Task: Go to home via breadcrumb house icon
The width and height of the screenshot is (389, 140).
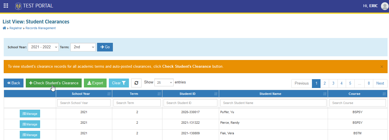Action: point(4,28)
